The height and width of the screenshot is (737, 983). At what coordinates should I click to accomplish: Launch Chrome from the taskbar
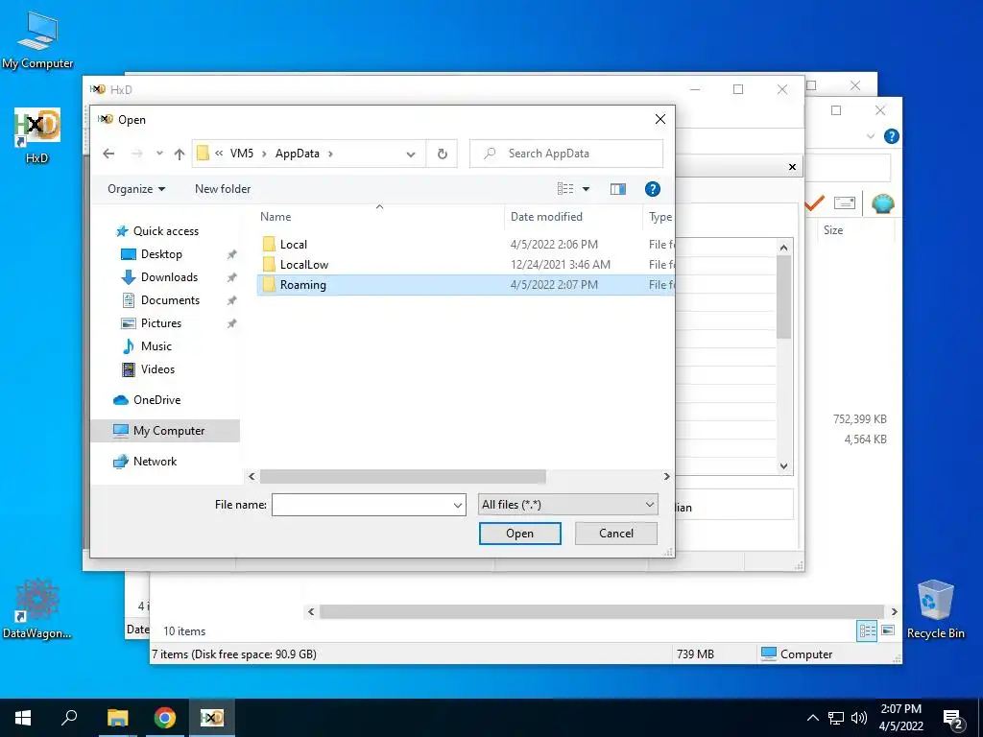pos(165,718)
